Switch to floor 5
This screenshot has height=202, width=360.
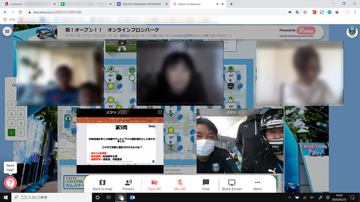(x=12, y=114)
